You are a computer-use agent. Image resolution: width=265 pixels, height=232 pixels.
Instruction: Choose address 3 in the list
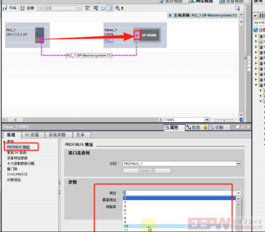tap(179, 198)
